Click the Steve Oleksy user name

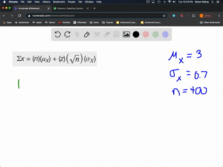click(x=202, y=2)
